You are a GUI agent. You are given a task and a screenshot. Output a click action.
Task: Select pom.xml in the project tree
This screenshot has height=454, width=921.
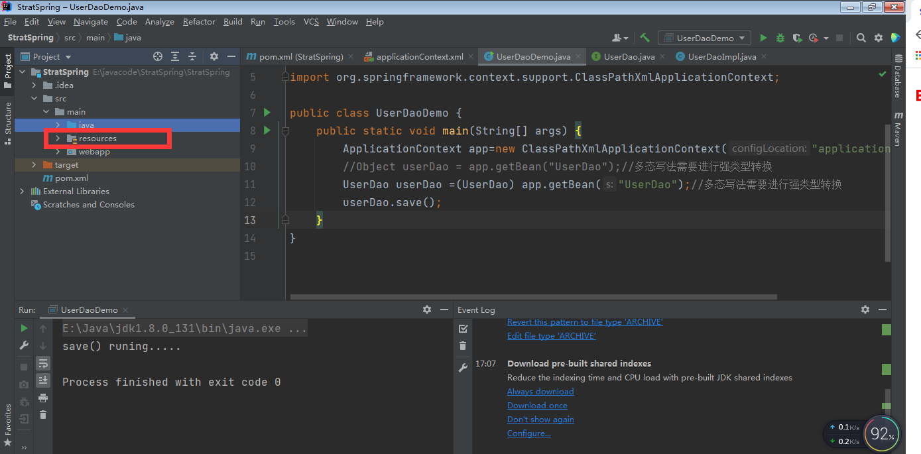[x=72, y=178]
